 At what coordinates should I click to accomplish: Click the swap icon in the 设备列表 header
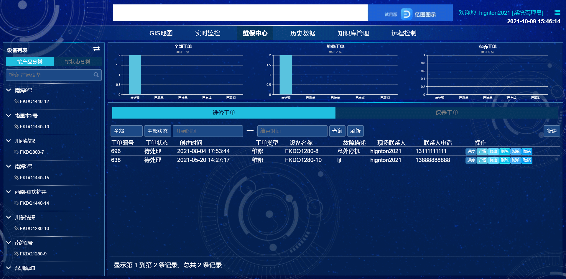pos(96,49)
